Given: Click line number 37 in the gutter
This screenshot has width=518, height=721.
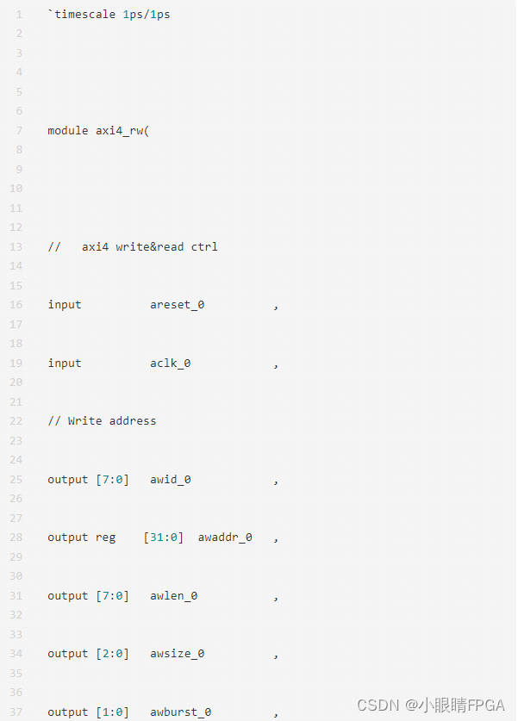Looking at the screenshot, I should [x=17, y=712].
